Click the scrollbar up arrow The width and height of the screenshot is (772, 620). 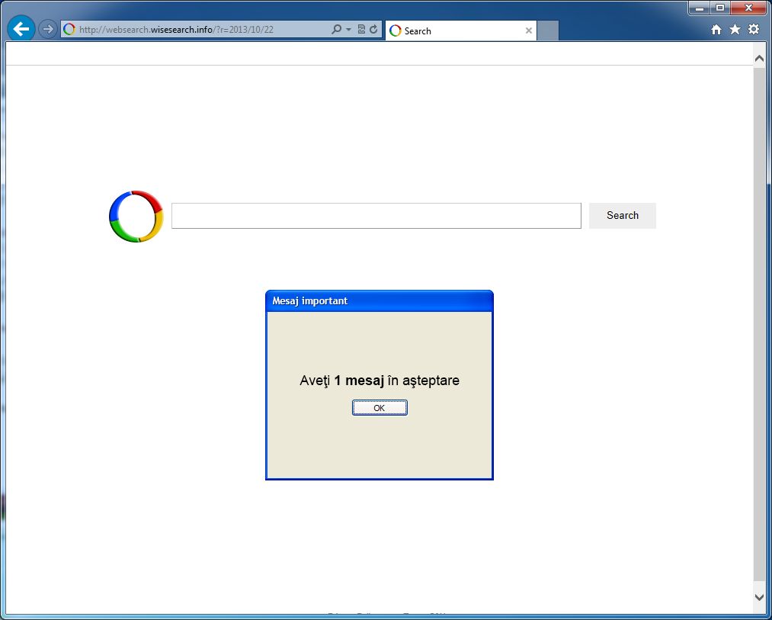[x=760, y=58]
